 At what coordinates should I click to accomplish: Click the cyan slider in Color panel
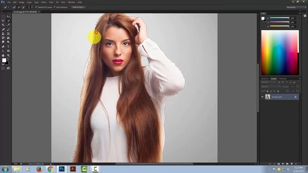279,18
